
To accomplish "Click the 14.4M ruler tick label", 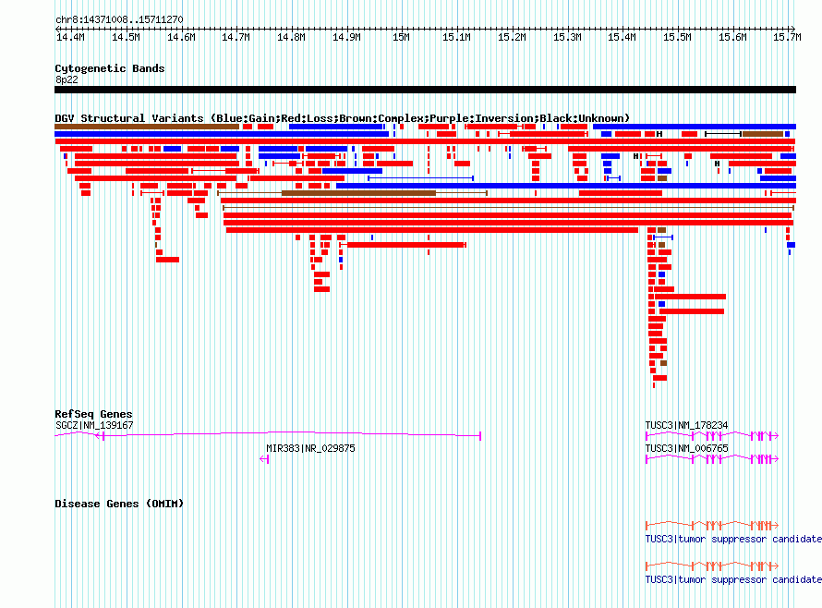I will pos(70,37).
